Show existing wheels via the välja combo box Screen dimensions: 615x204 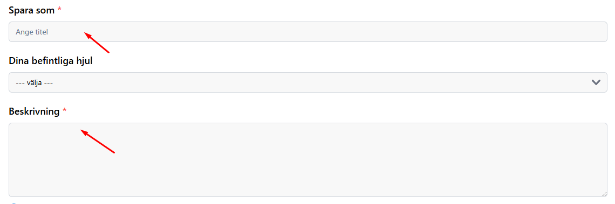tap(308, 82)
